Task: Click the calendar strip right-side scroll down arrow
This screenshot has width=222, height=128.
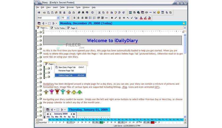Action: [x=185, y=122]
